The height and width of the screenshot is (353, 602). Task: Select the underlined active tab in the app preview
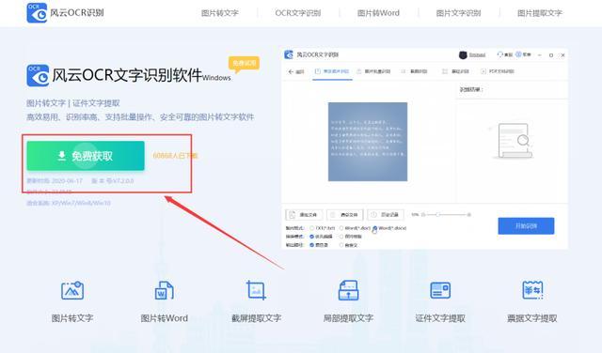(x=332, y=71)
